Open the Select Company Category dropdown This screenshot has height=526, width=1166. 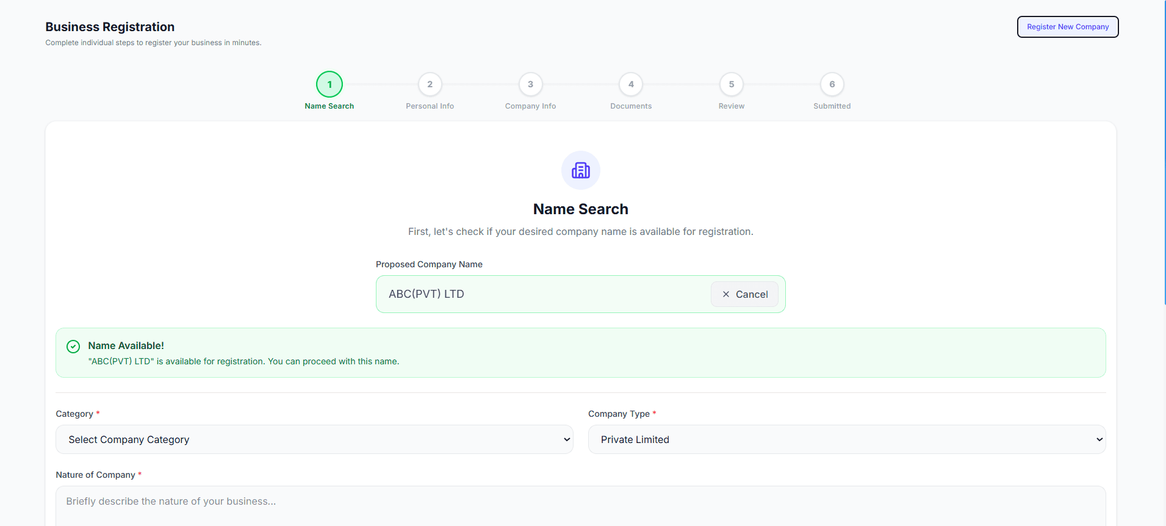pyautogui.click(x=314, y=439)
